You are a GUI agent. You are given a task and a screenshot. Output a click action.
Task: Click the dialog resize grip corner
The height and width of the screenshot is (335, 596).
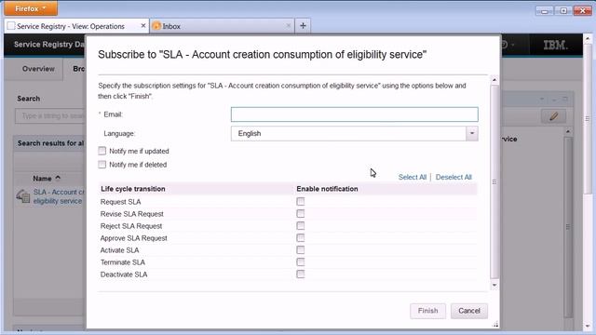[x=494, y=325]
